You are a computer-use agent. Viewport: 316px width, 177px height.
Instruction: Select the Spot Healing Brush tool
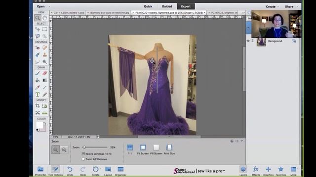(45, 48)
